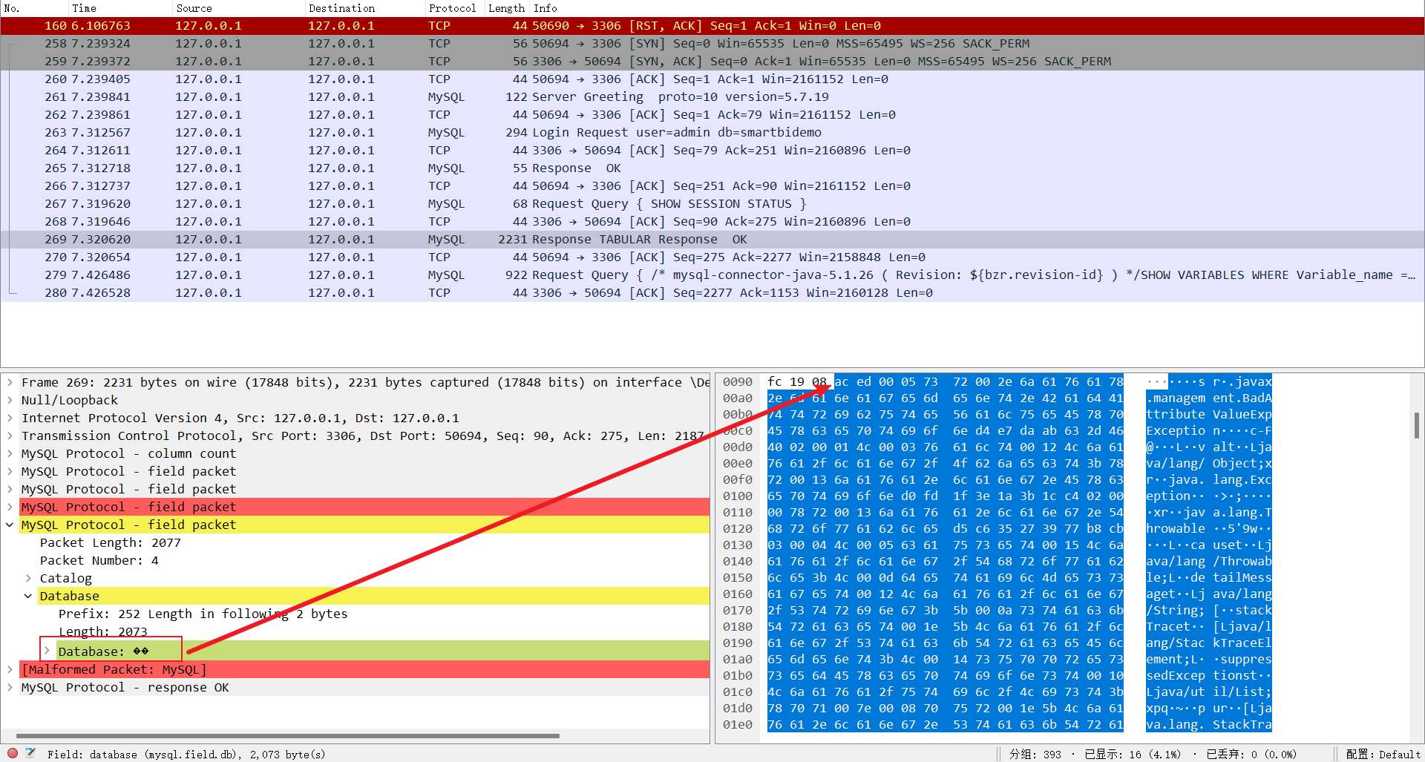Expand the Catalog subtree

(x=28, y=579)
